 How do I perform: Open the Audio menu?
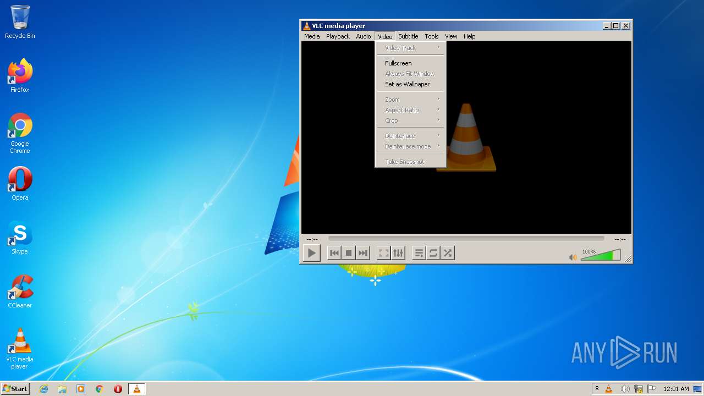pos(364,36)
